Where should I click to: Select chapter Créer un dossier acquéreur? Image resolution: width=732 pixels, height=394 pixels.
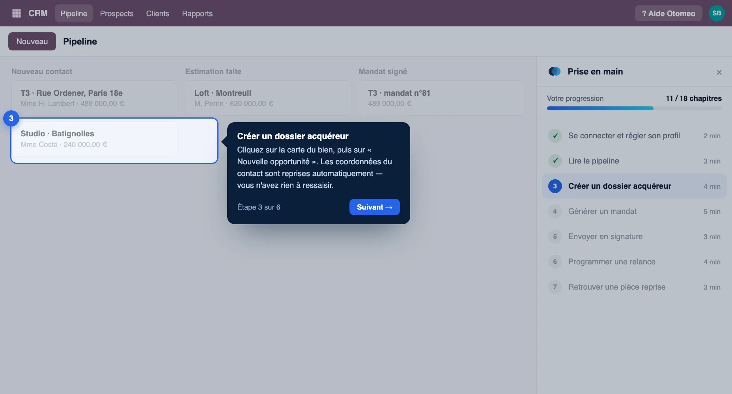click(634, 186)
